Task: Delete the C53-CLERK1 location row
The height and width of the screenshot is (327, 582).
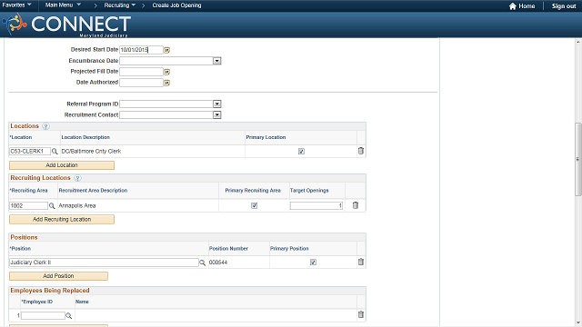Action: pos(361,151)
